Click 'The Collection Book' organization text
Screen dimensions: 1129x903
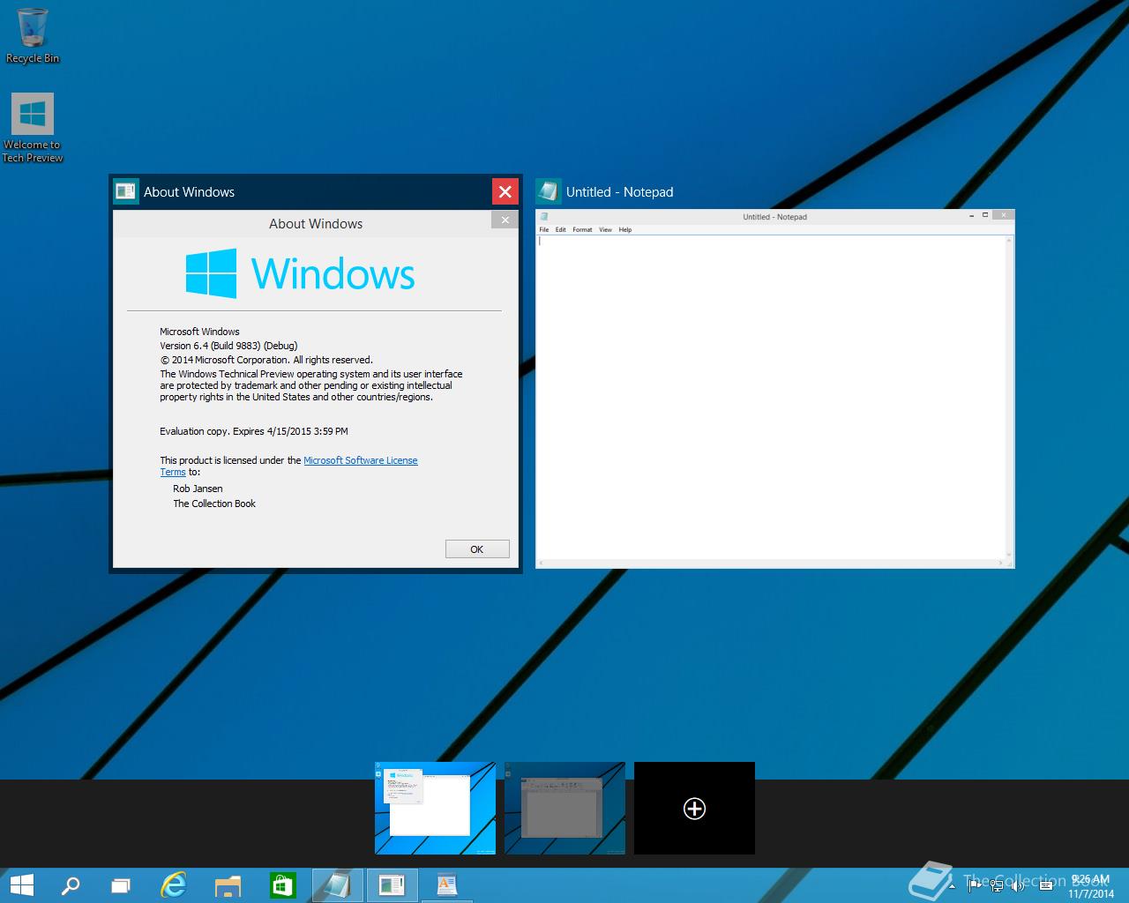click(x=214, y=504)
